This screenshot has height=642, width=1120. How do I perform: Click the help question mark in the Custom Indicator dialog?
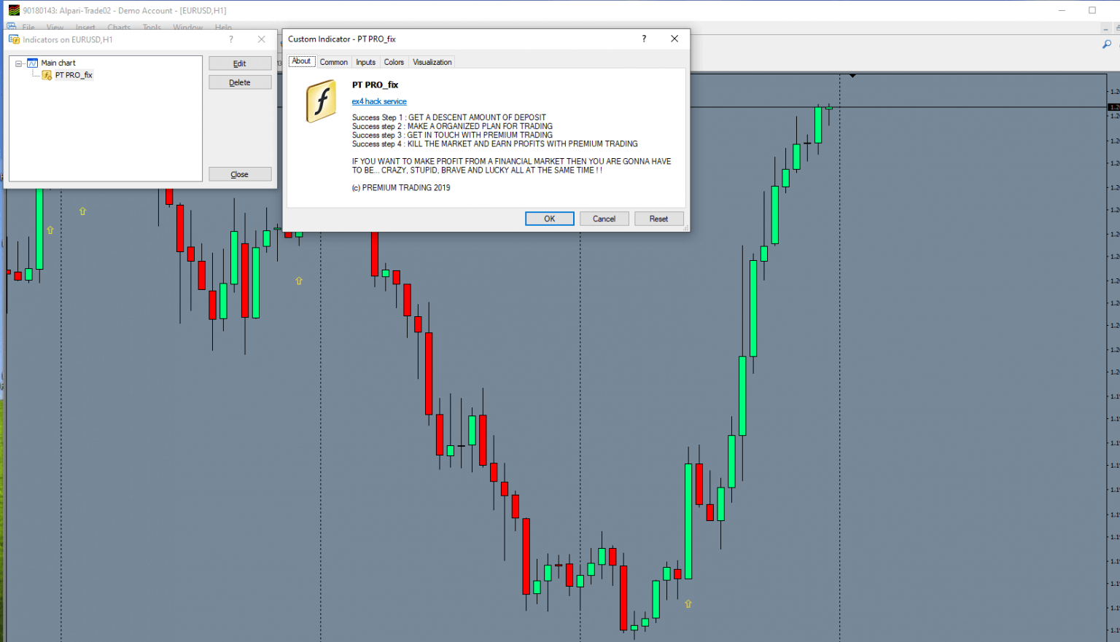[x=644, y=39]
